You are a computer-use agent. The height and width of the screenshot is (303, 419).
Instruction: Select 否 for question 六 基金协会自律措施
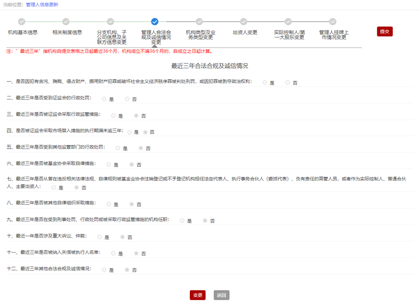[131, 164]
